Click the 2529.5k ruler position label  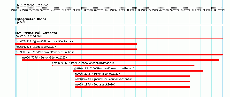168,10
